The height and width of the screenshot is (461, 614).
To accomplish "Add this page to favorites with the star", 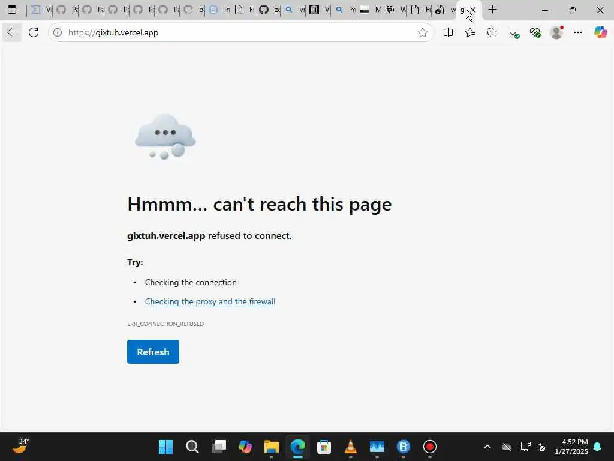I will [x=423, y=32].
